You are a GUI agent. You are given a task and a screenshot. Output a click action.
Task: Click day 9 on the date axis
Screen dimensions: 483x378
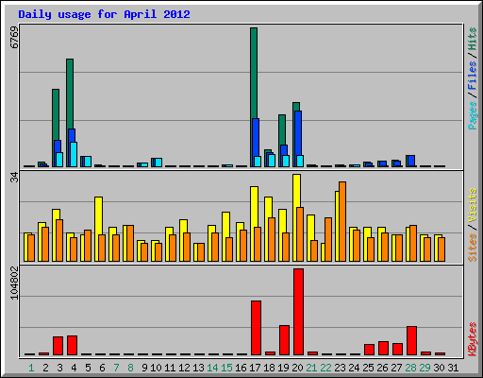(x=144, y=368)
